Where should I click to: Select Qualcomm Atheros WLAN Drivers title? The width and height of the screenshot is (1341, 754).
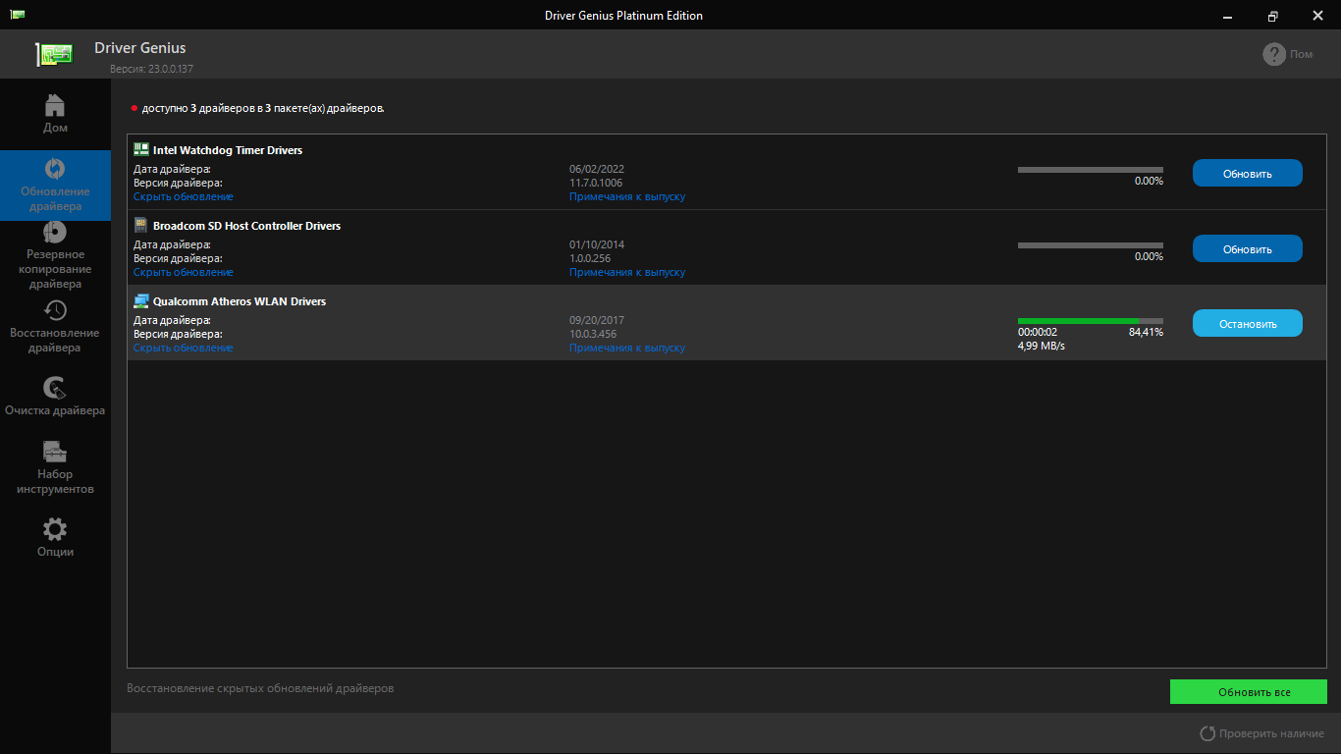[240, 301]
